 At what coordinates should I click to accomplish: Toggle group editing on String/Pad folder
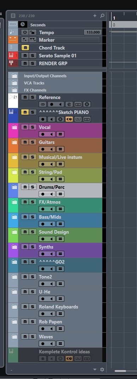pos(60,179)
